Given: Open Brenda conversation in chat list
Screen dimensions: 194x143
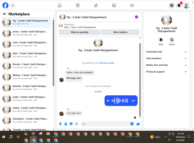Looking at the screenshot, I should 26,66.
